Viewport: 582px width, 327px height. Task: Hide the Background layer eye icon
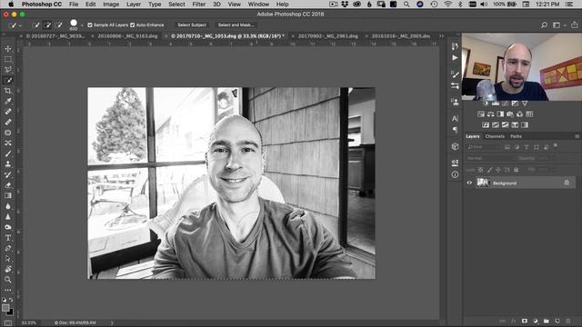point(469,183)
